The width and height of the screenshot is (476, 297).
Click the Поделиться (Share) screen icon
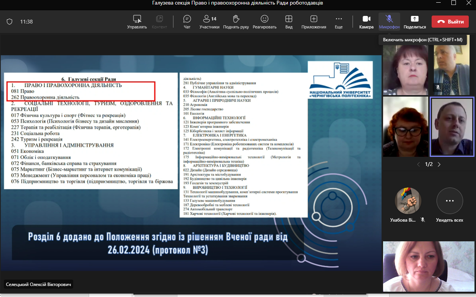tap(415, 19)
